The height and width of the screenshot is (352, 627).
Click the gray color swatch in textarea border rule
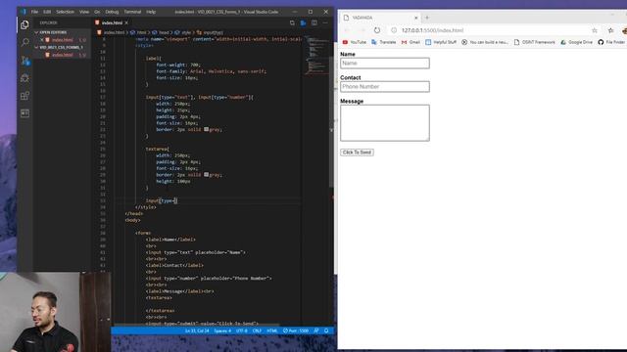click(x=207, y=174)
